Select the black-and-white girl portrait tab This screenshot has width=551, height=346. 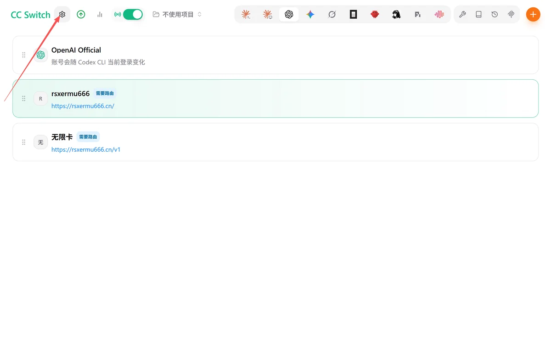point(396,14)
